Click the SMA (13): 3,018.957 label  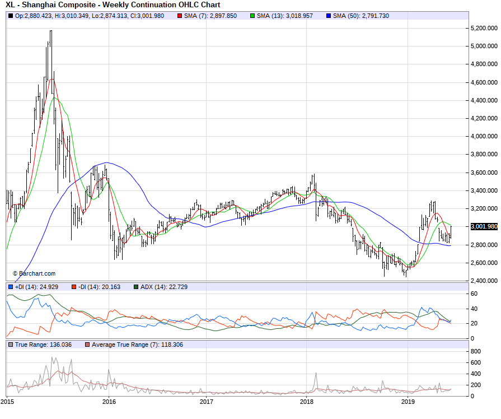(285, 16)
